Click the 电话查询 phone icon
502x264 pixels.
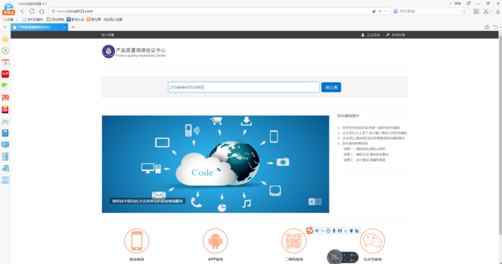(x=137, y=241)
